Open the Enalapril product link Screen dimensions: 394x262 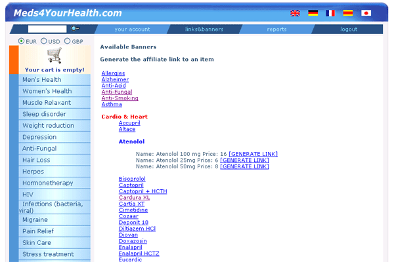[x=131, y=247]
